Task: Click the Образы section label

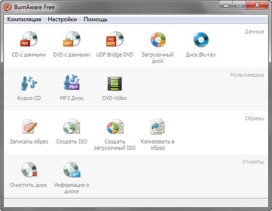Action: 255,118
